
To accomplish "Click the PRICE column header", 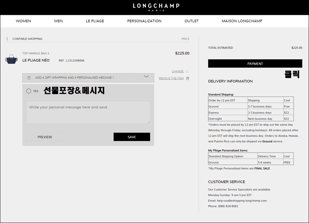I will pyautogui.click(x=185, y=39).
